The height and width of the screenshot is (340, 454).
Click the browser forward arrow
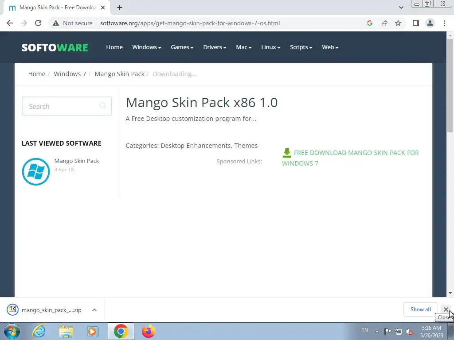click(24, 23)
